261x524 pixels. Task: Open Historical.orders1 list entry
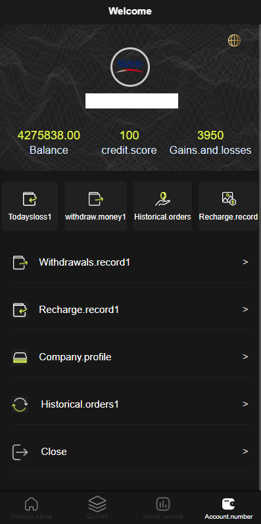click(130, 405)
